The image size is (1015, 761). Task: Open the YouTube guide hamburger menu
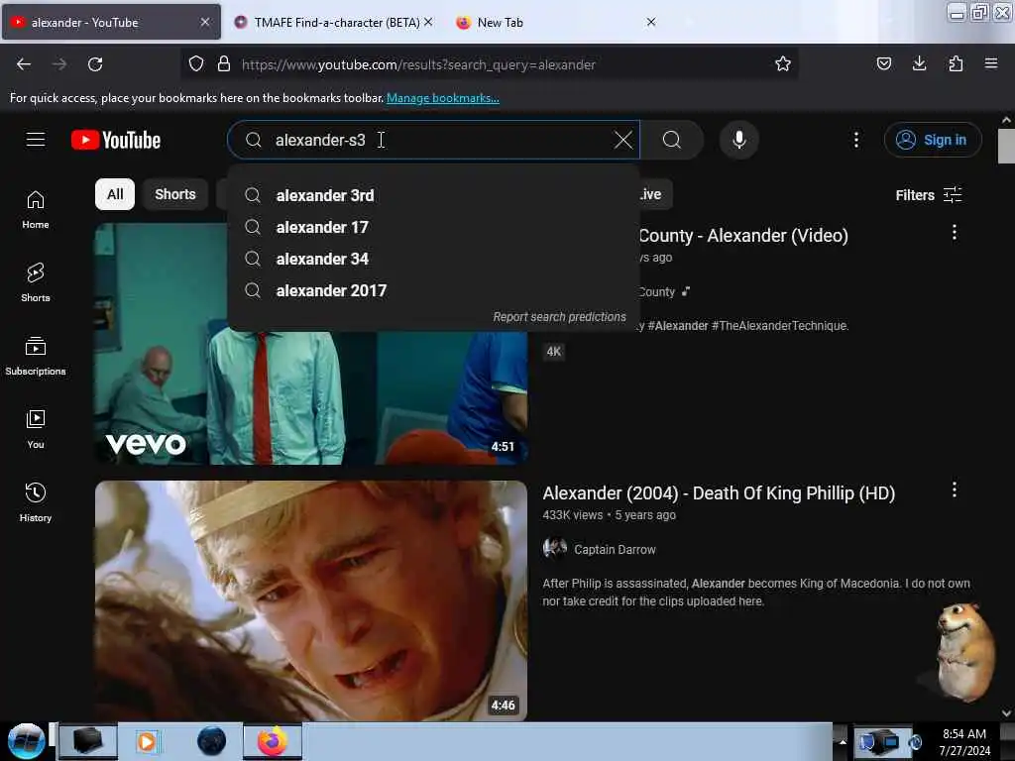pos(36,140)
